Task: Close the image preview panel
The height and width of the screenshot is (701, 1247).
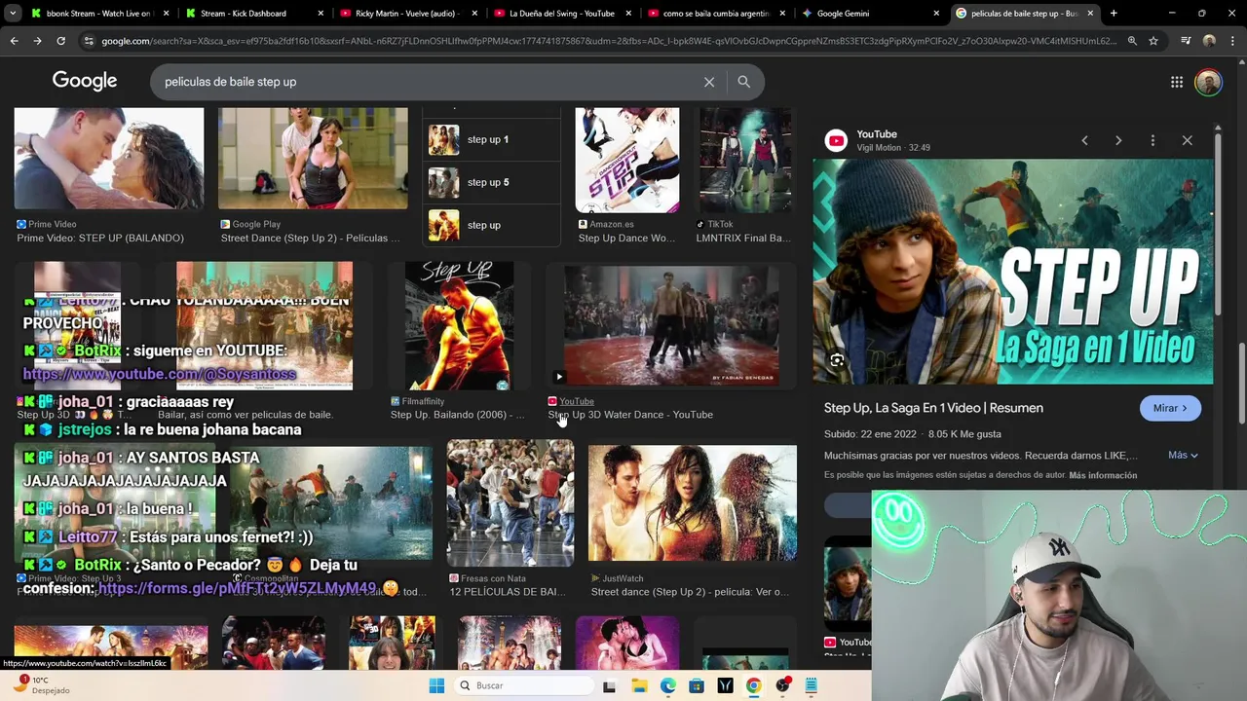Action: click(x=1187, y=140)
